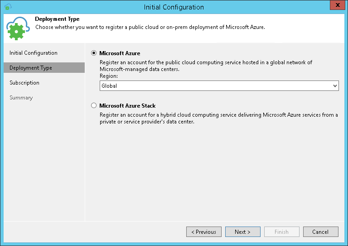The height and width of the screenshot is (246, 348).
Task: Click the Finish button
Action: pyautogui.click(x=281, y=232)
